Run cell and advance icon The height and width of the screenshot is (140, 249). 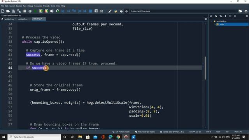46,11
